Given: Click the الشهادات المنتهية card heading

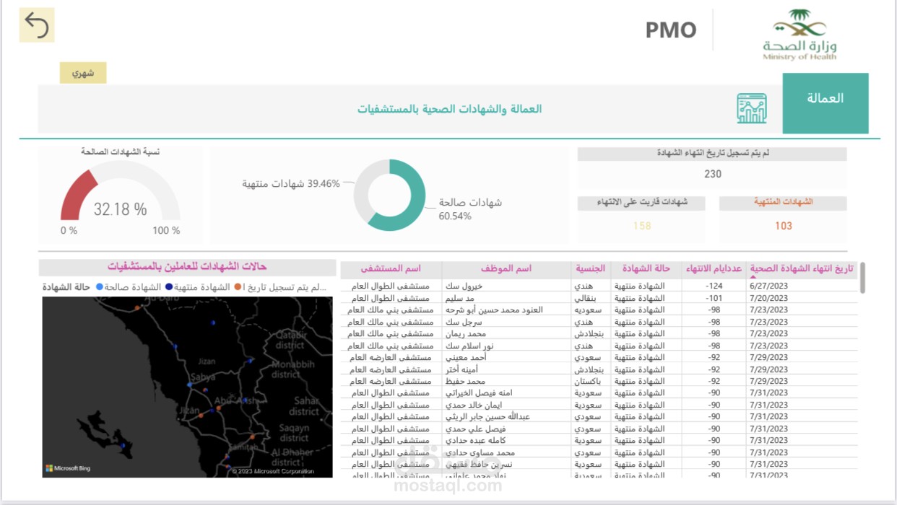Looking at the screenshot, I should tap(784, 202).
